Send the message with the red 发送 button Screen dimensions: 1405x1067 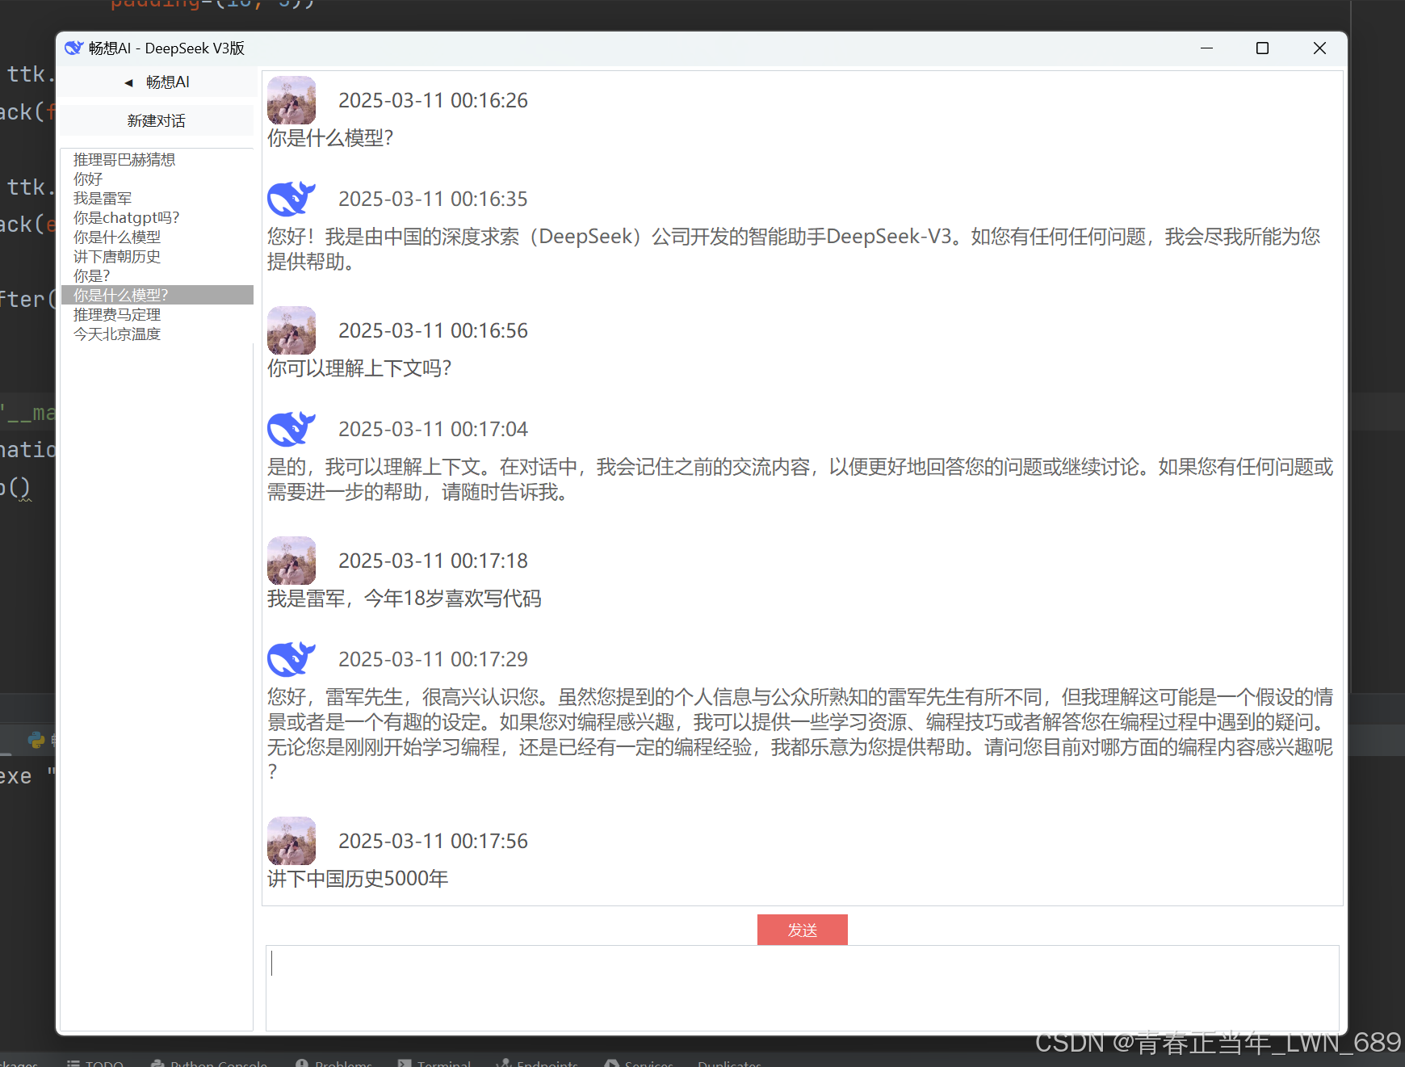[x=803, y=930]
